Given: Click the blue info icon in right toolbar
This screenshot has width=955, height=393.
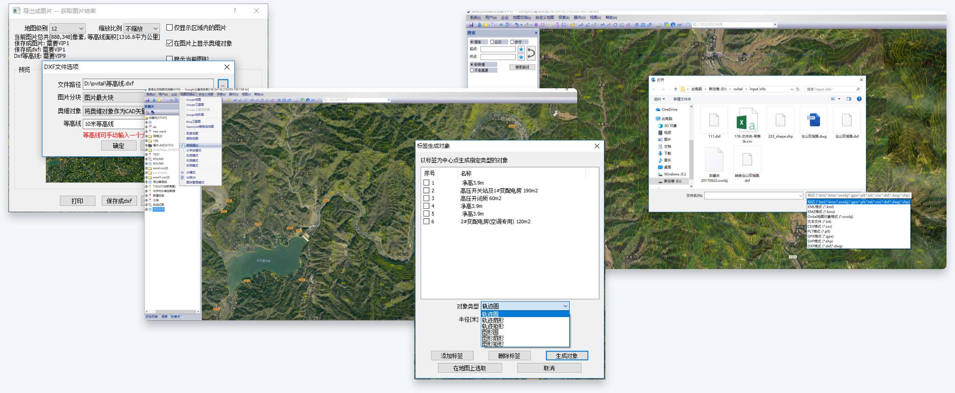Looking at the screenshot, I should click(x=673, y=25).
